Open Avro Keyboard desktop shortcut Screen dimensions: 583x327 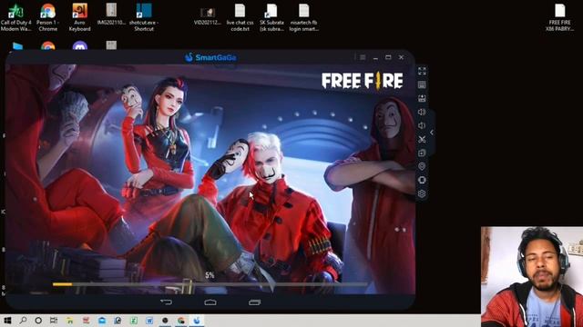point(79,17)
